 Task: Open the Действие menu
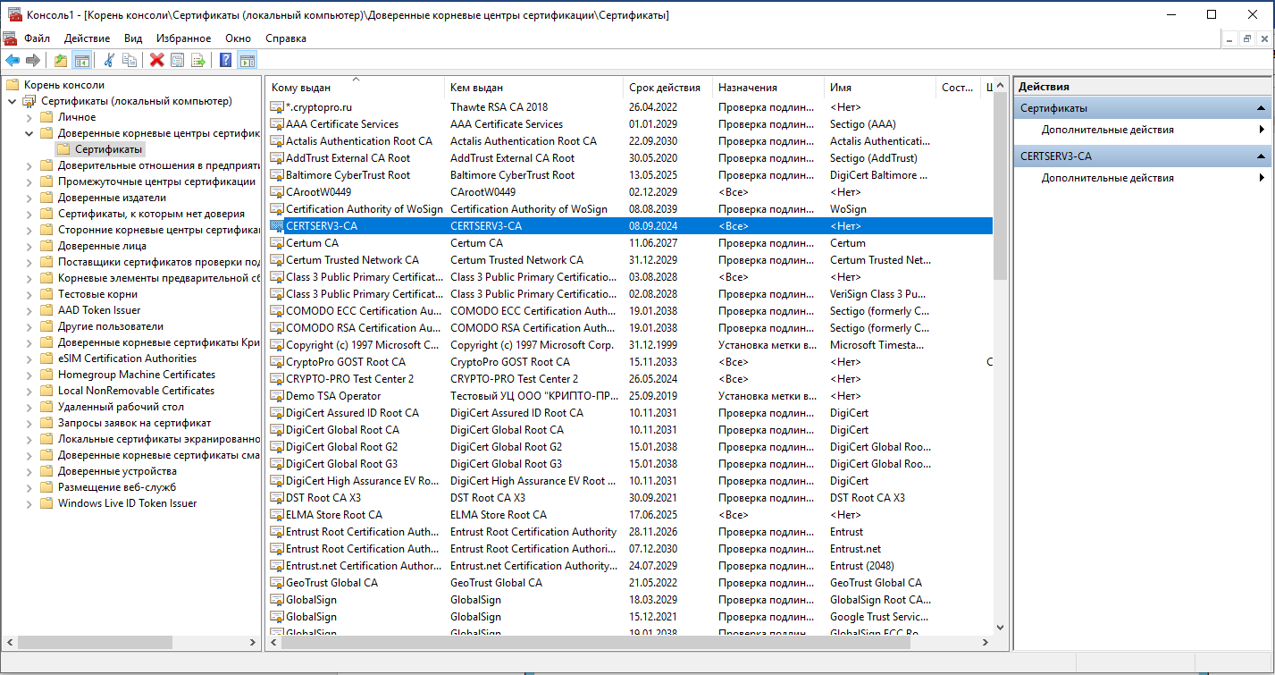[x=87, y=38]
